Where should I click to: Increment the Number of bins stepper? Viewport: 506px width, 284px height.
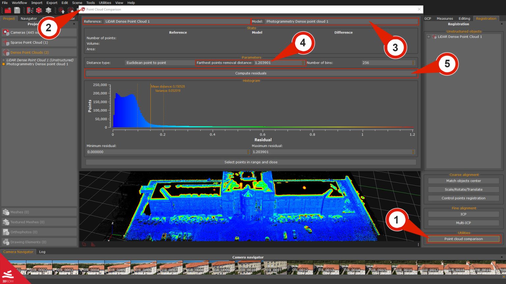pos(413,62)
